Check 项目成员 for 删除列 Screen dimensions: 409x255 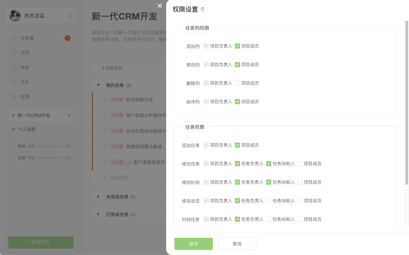[x=237, y=83]
